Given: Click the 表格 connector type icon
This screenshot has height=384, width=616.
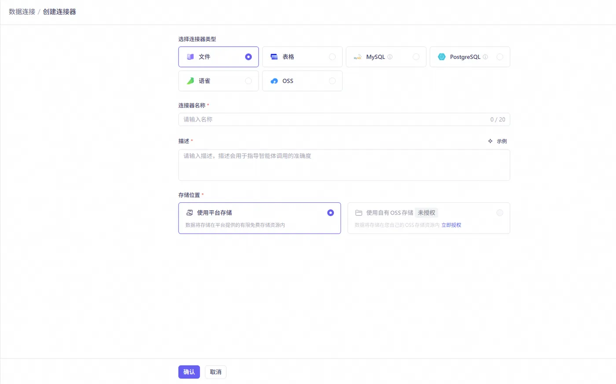Looking at the screenshot, I should click(x=274, y=57).
